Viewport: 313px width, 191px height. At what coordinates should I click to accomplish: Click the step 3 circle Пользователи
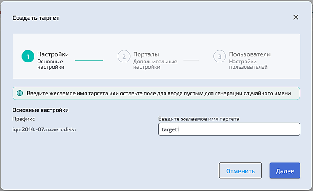tap(220, 56)
